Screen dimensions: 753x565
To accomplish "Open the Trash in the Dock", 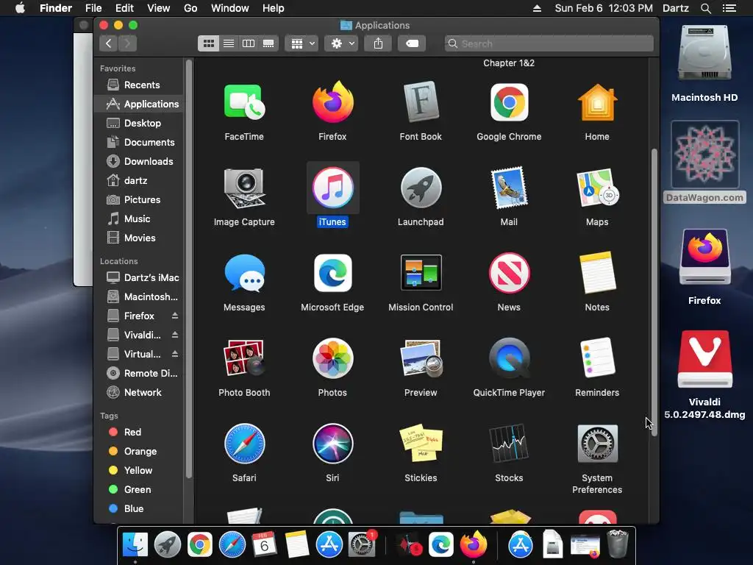I will pos(618,544).
